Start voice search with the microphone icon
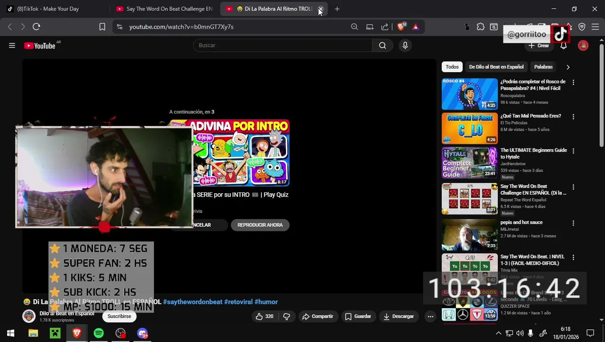 click(x=405, y=46)
